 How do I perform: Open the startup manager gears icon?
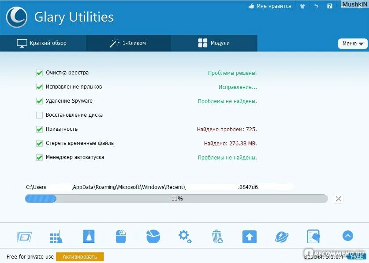[185, 237]
